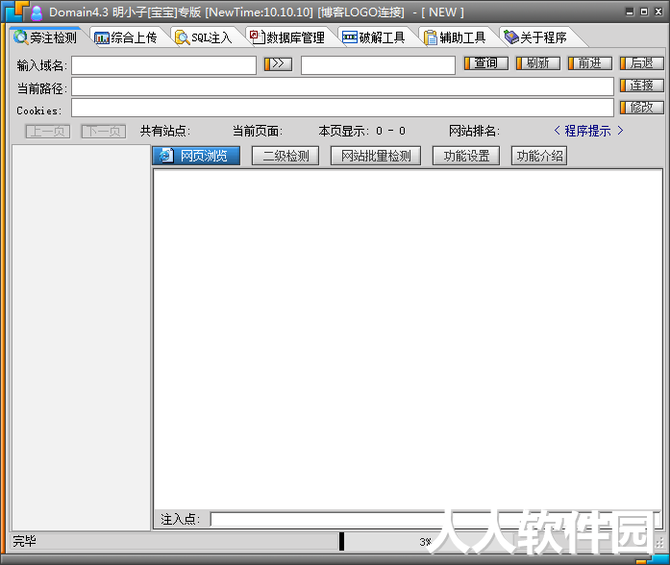
Task: Click the 注入点 input field
Action: tap(435, 519)
